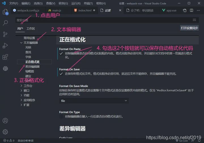The width and height of the screenshot is (204, 143).
Task: Select 光标 in the settings tree
Action: 28,47
